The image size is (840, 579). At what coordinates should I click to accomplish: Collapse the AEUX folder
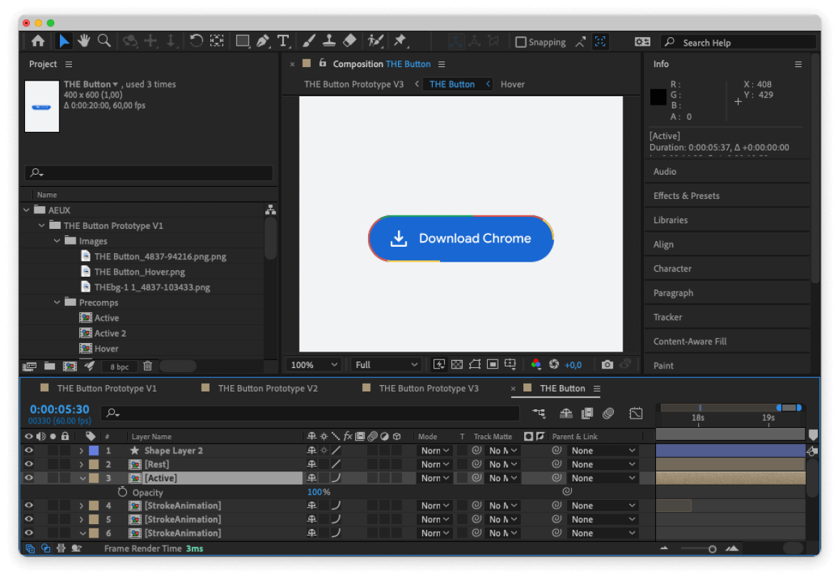(x=26, y=210)
